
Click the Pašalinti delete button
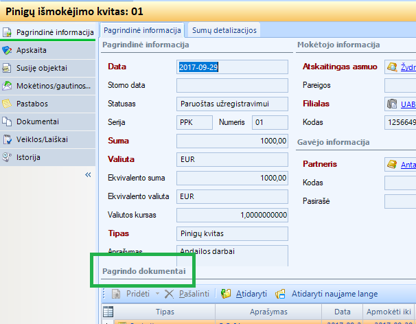pyautogui.click(x=188, y=294)
